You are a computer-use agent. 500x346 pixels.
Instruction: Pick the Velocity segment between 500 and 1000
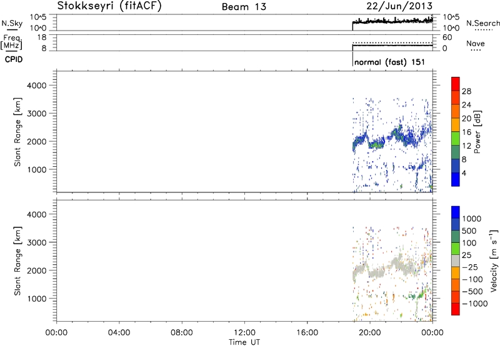click(456, 224)
